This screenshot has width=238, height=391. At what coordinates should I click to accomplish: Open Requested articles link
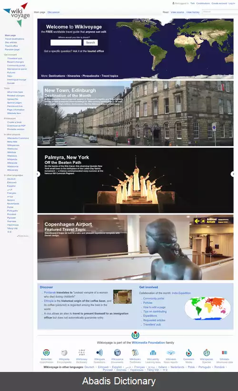(154, 320)
